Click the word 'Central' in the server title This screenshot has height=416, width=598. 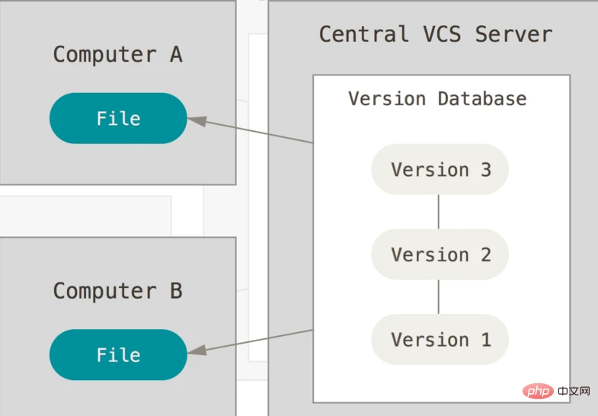(x=364, y=34)
